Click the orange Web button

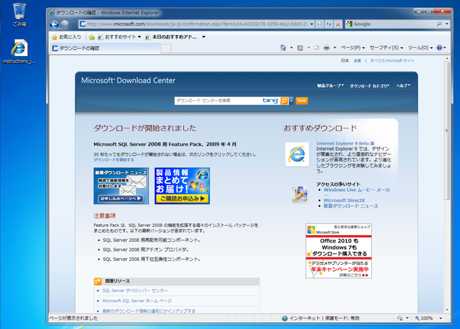click(x=302, y=101)
